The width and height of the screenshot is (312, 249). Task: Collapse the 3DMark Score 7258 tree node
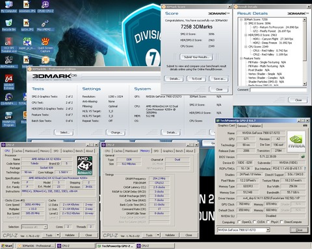241,19
